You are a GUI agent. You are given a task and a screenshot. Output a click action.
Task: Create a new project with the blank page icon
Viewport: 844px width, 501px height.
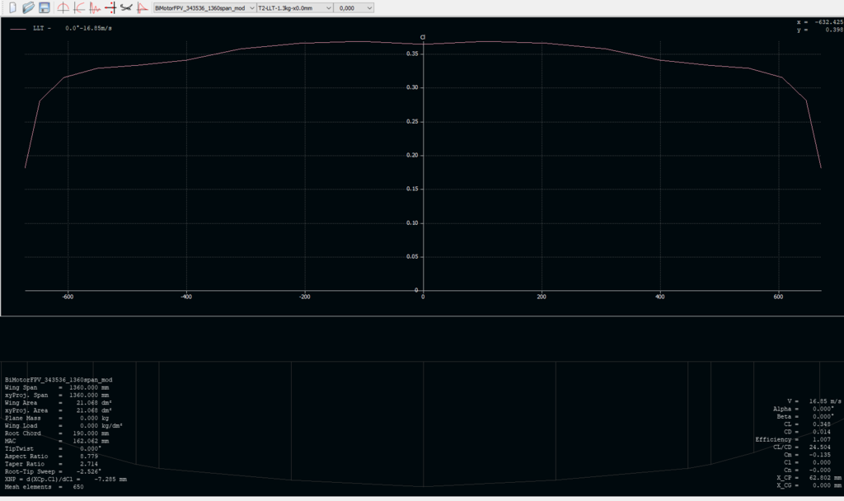[12, 7]
